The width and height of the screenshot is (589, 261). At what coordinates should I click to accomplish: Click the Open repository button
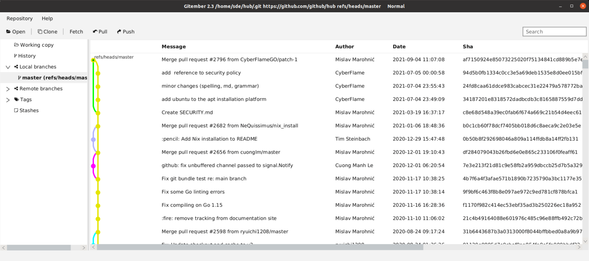(16, 32)
